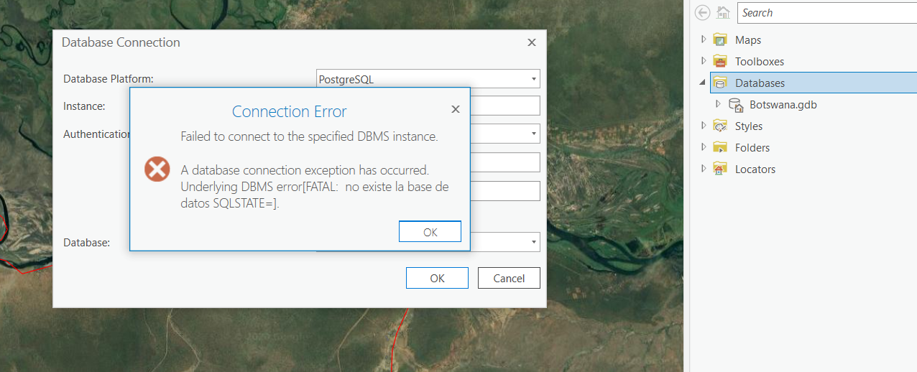Viewport: 917px width, 372px height.
Task: Click the Locators folder icon
Action: coord(720,169)
